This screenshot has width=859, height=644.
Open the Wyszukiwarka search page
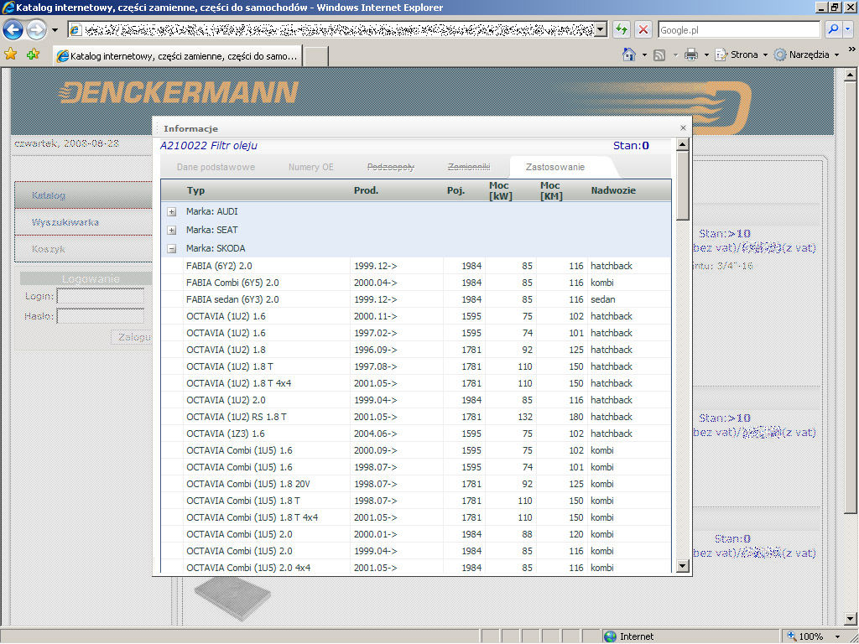point(83,221)
